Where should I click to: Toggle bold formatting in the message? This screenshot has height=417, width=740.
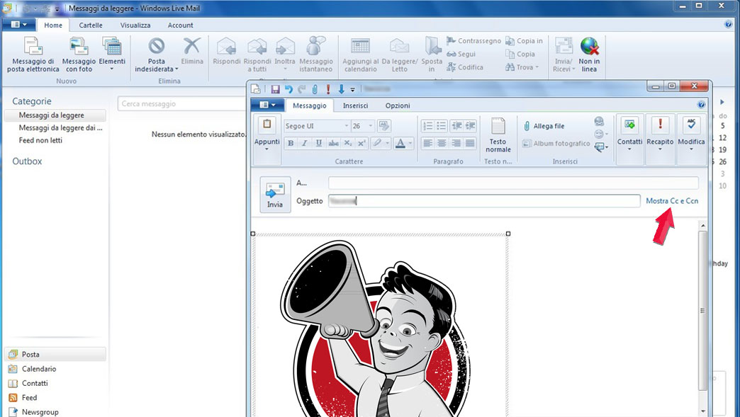point(291,143)
